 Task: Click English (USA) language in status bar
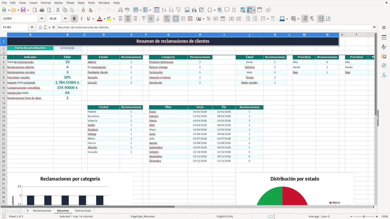point(225,216)
